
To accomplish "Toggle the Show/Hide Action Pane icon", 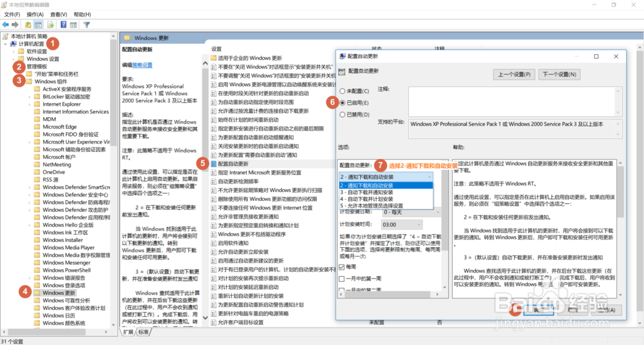I will coord(73,24).
